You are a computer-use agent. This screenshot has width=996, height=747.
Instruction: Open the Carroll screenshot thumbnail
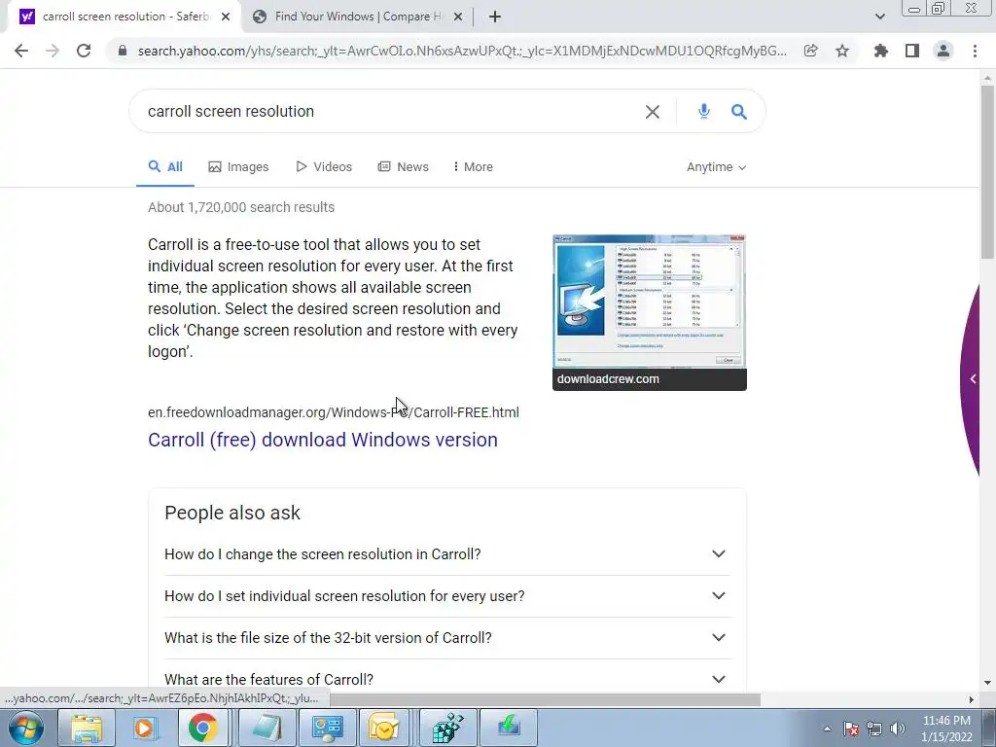(x=649, y=302)
